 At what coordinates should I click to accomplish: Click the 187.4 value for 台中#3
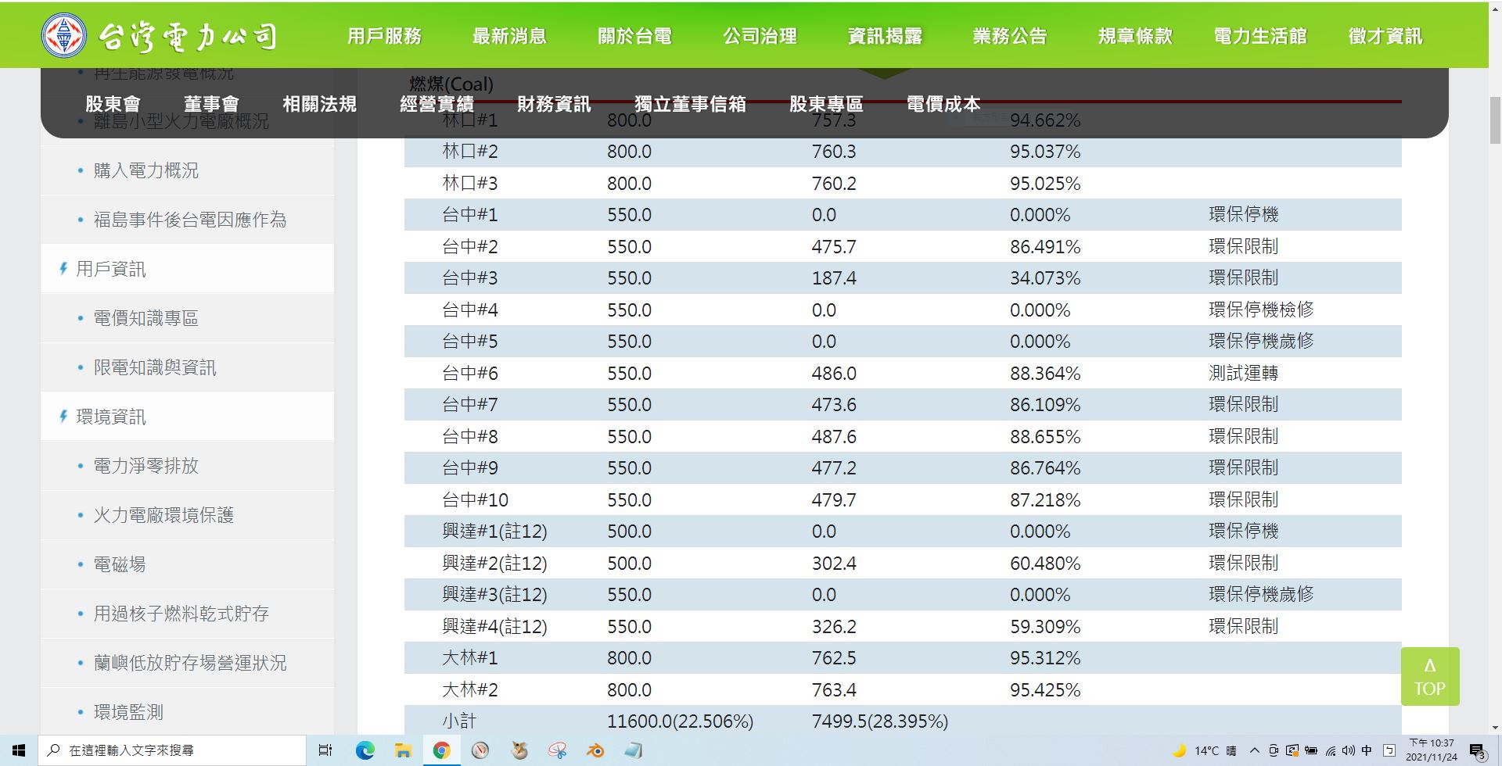tap(834, 278)
